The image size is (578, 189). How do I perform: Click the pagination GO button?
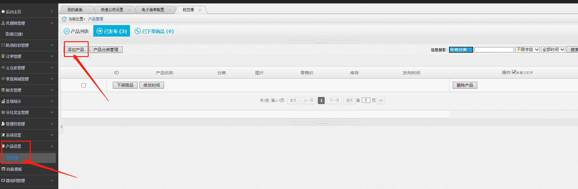point(381,100)
